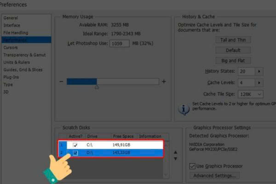
Task: Click the Available RAM 3255 MB value
Action: pos(120,25)
